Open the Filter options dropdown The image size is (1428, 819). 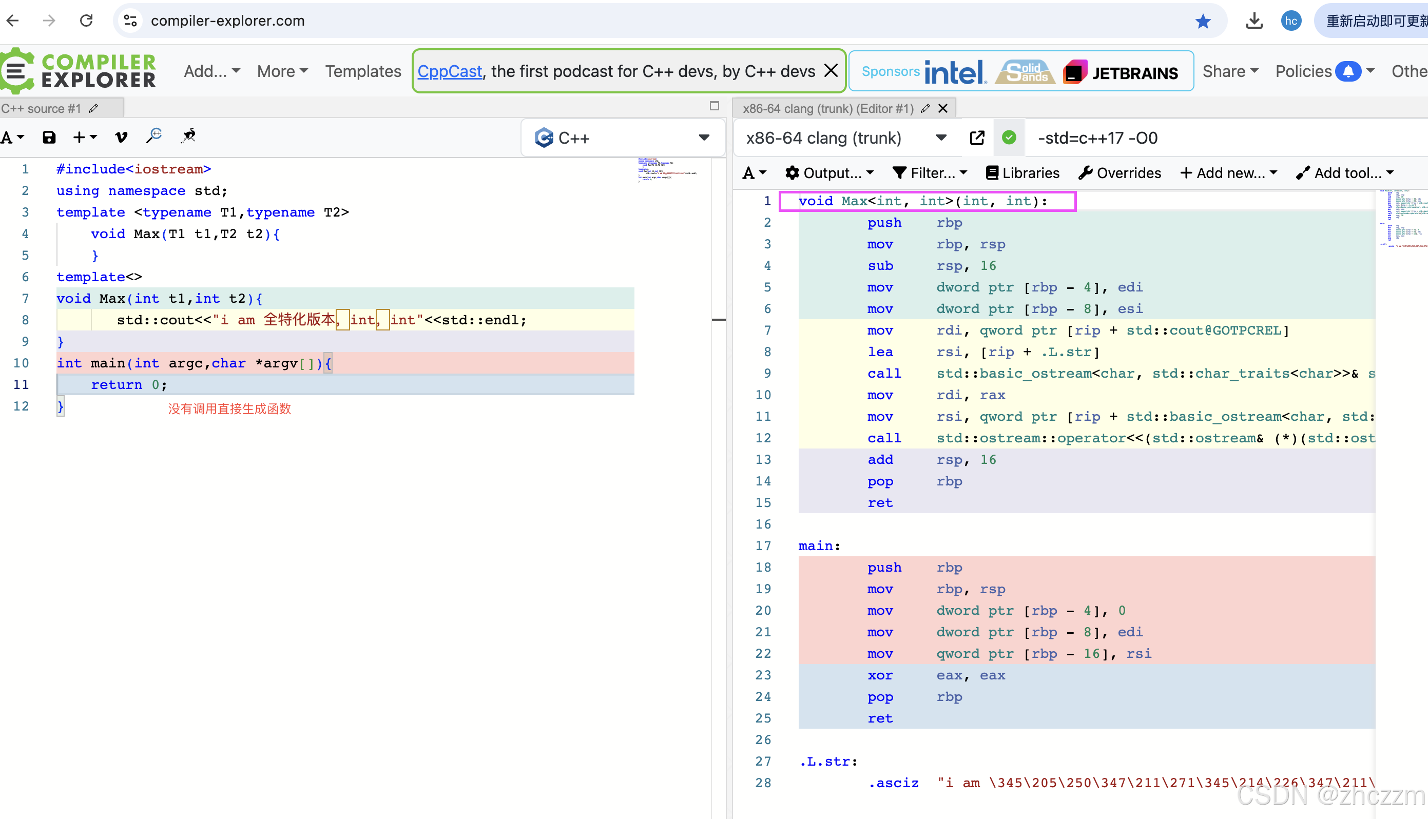[x=931, y=173]
